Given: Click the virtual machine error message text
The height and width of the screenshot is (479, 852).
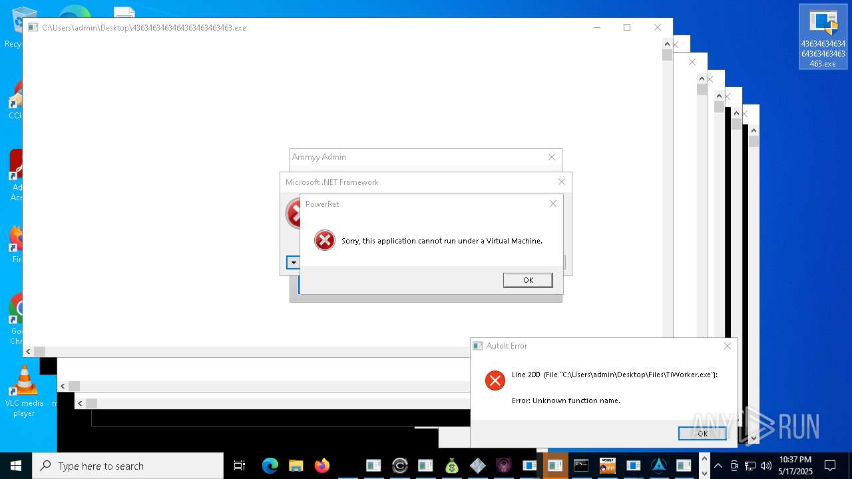Looking at the screenshot, I should point(442,241).
